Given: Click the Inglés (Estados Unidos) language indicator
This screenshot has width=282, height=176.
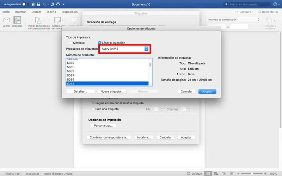Looking at the screenshot, I should (x=58, y=174).
